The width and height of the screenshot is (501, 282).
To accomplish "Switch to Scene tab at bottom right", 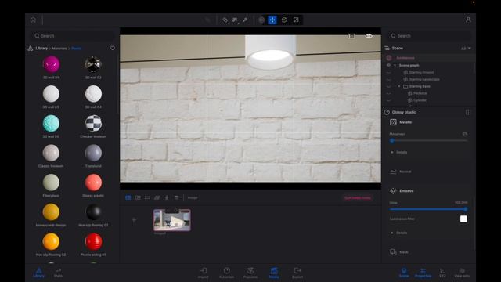I will tap(404, 273).
